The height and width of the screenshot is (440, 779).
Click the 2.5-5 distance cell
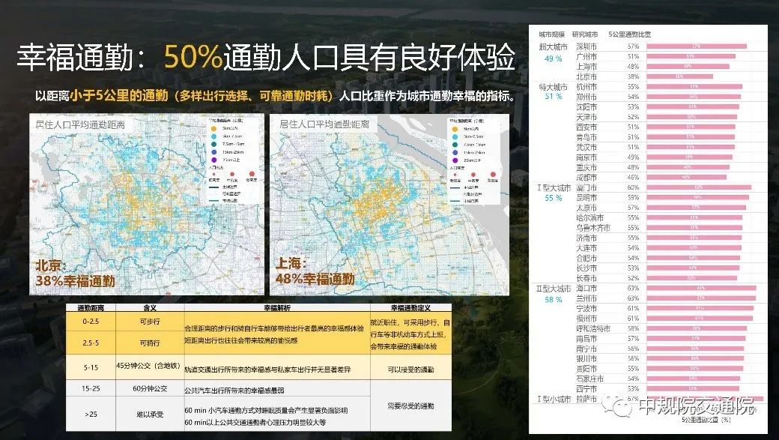[91, 343]
